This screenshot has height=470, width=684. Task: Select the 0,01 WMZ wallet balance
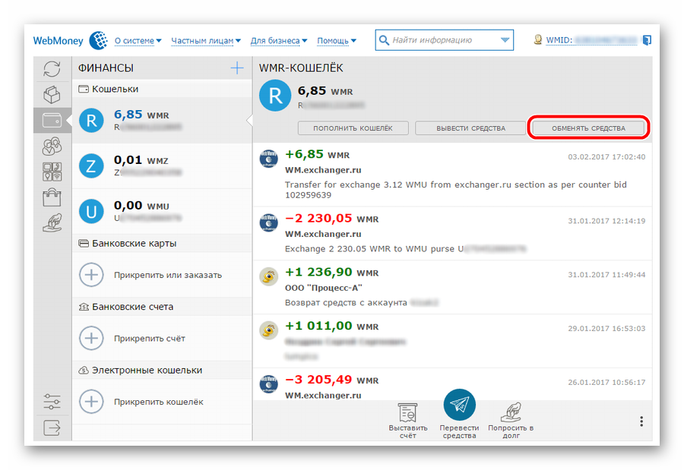click(141, 160)
